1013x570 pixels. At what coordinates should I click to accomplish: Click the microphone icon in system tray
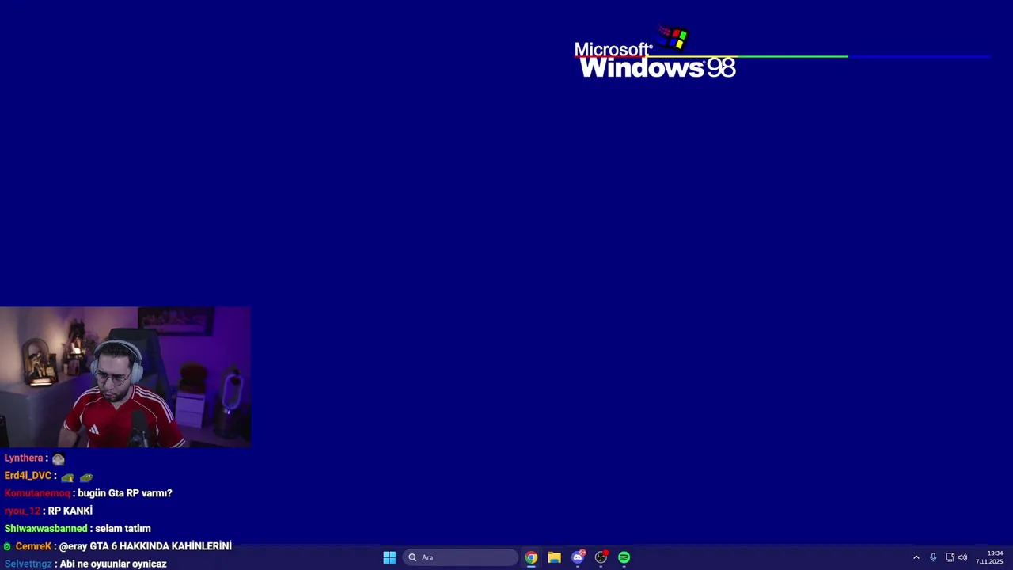pos(933,557)
